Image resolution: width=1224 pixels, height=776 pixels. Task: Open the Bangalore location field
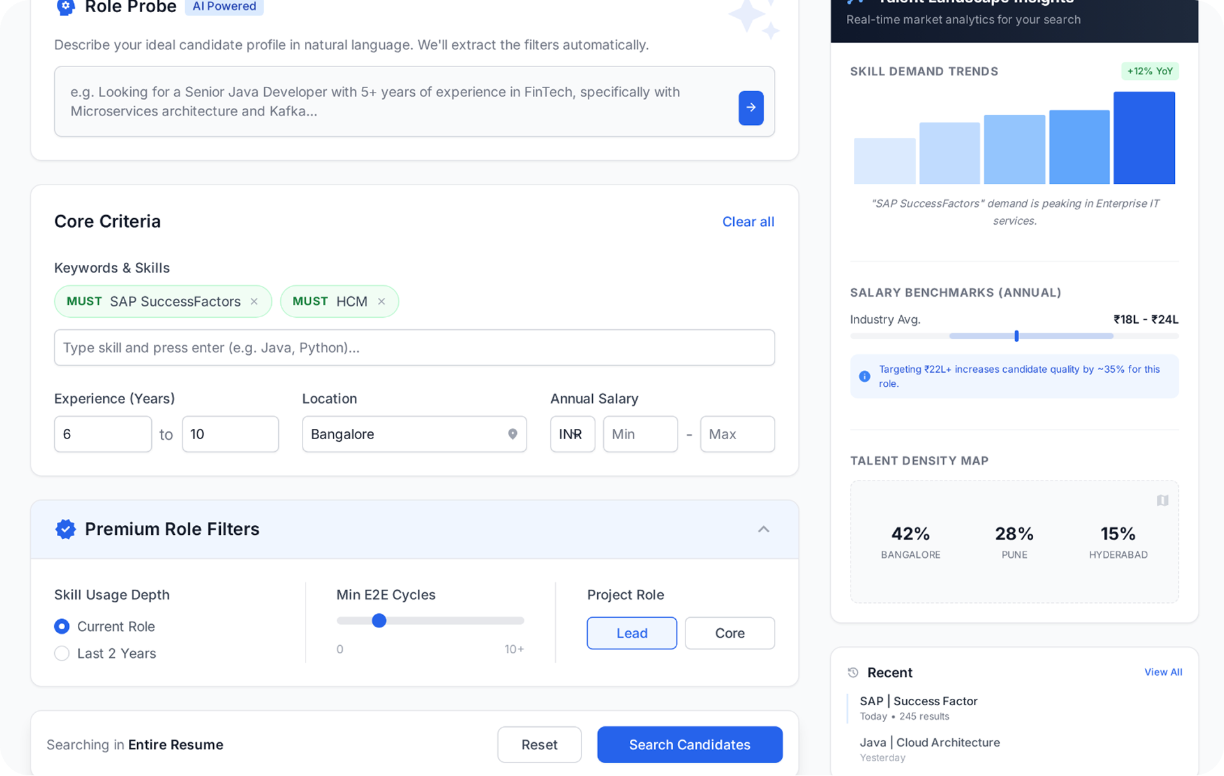coord(414,434)
